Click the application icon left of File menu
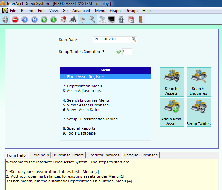Viewport: 222px width, 190px height. click(x=5, y=11)
